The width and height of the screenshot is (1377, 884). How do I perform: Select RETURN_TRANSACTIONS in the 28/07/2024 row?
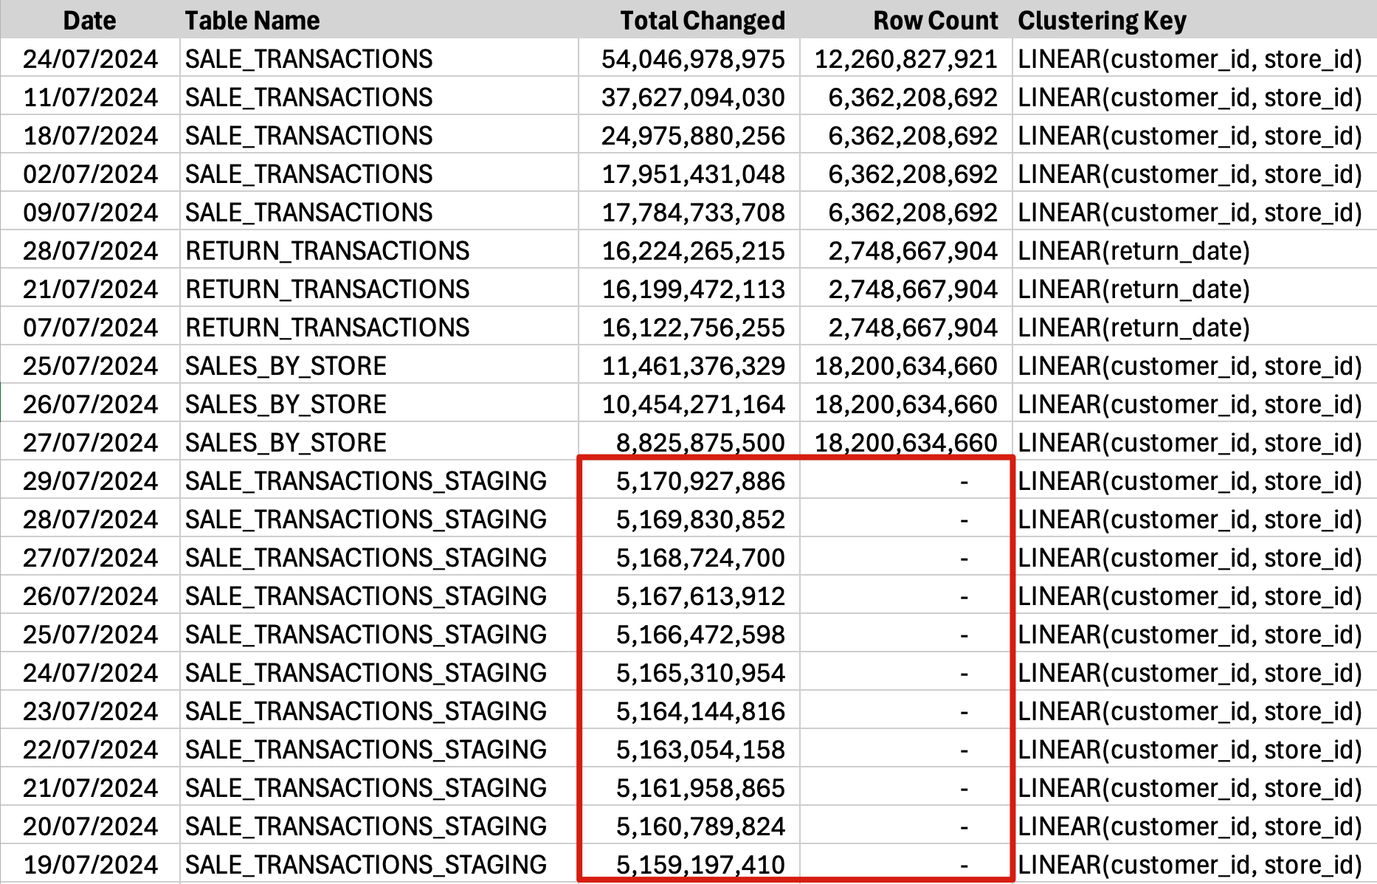[x=379, y=250]
